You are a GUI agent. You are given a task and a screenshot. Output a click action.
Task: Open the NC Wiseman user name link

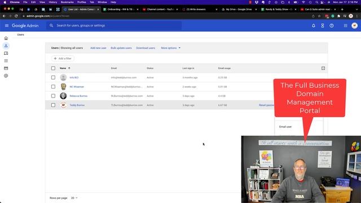click(x=77, y=87)
